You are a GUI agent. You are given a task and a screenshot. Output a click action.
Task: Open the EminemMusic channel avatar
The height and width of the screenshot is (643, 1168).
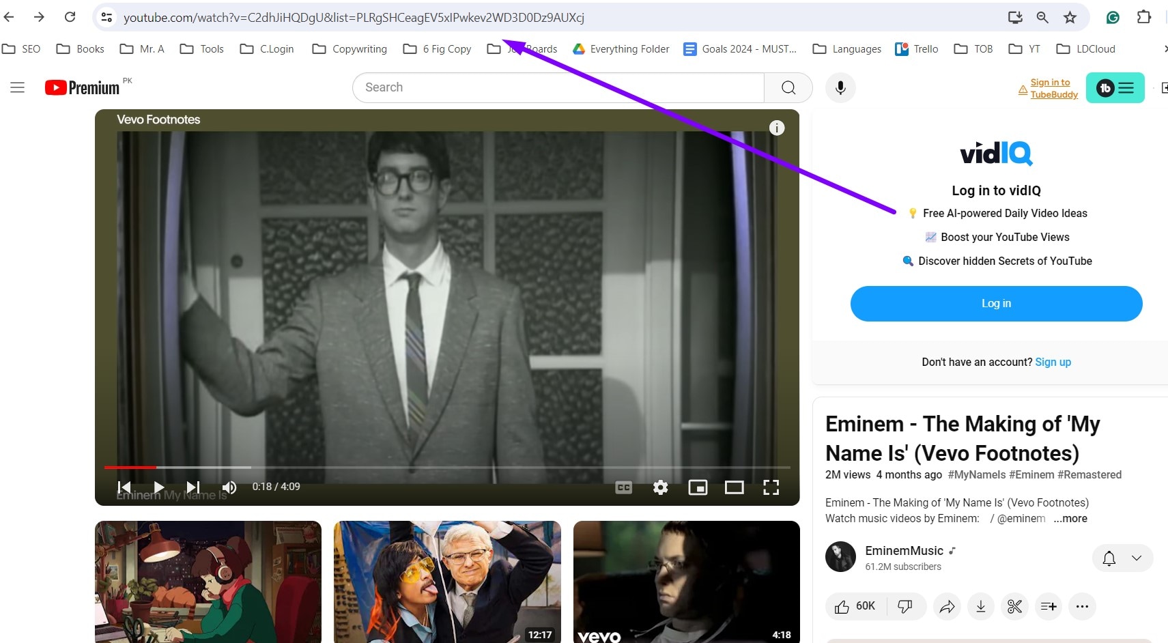840,557
